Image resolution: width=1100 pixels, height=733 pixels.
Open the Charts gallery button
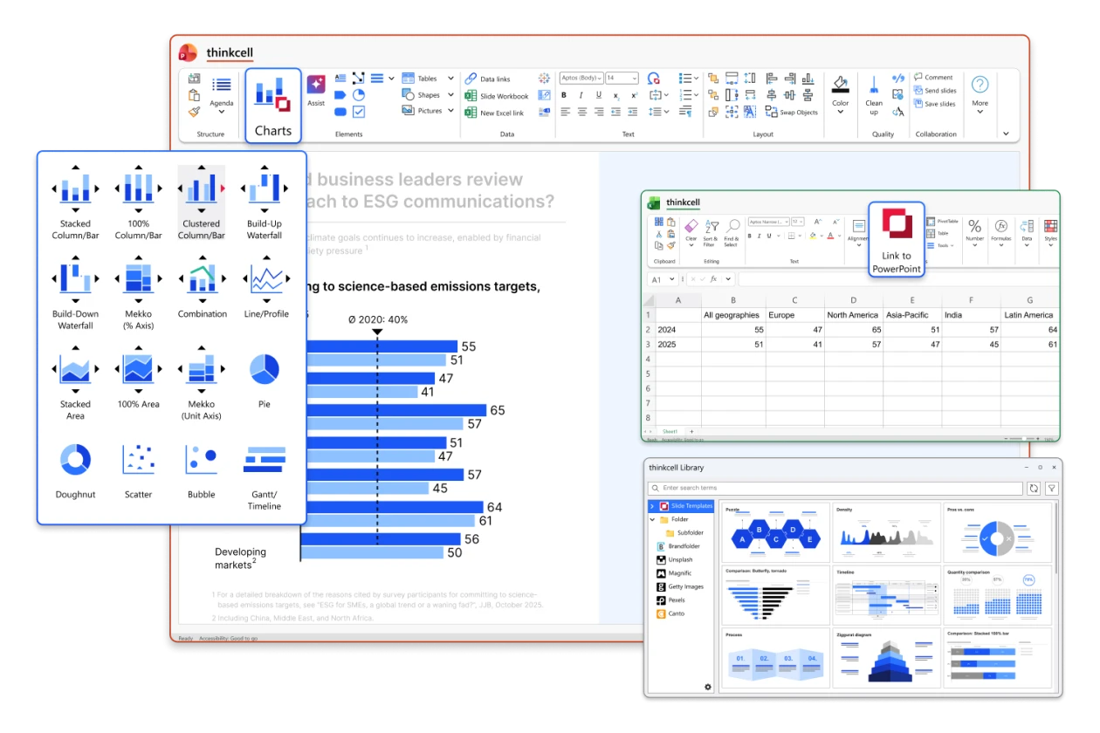[x=273, y=106]
